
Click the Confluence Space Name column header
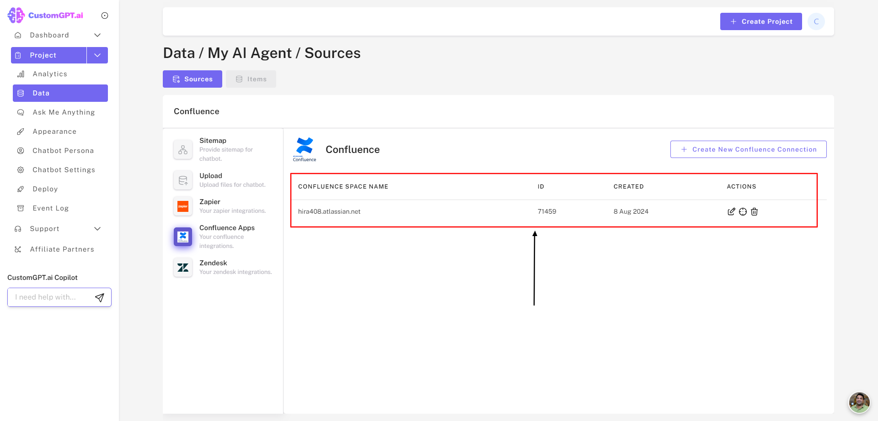coord(343,186)
